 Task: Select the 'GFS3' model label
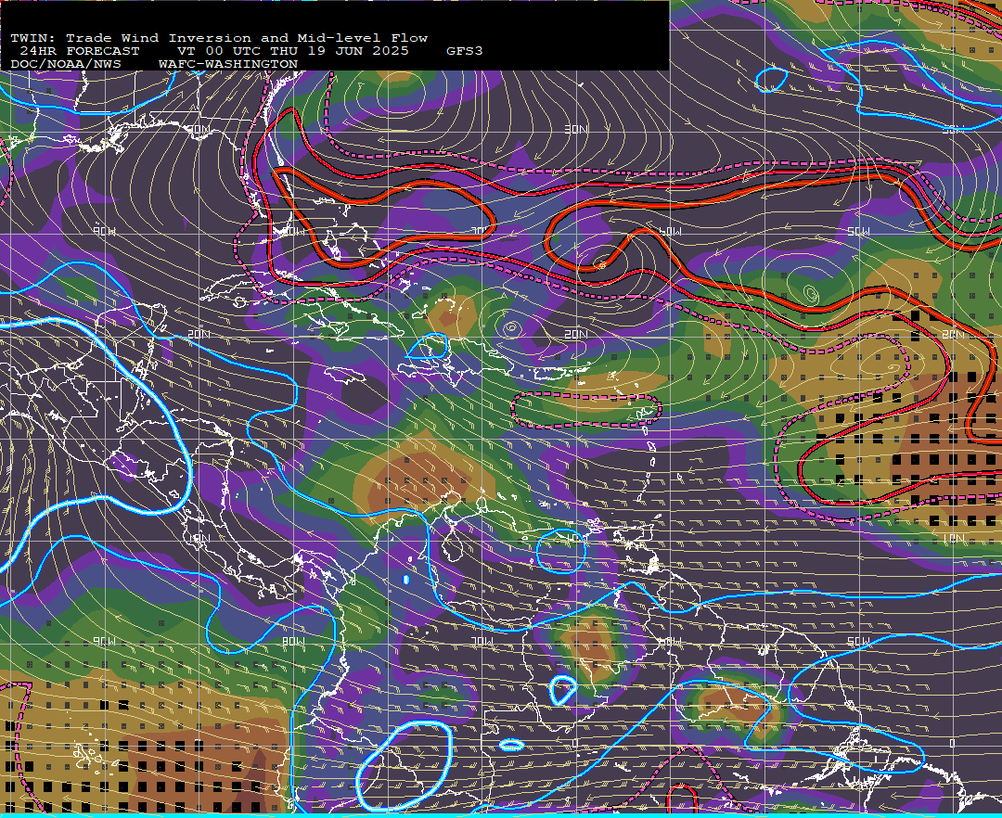tap(465, 51)
